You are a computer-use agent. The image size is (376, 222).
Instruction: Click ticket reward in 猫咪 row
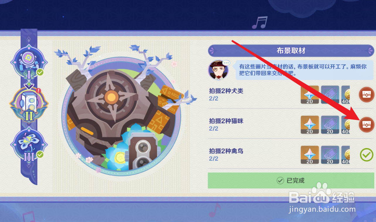(x=330, y=125)
